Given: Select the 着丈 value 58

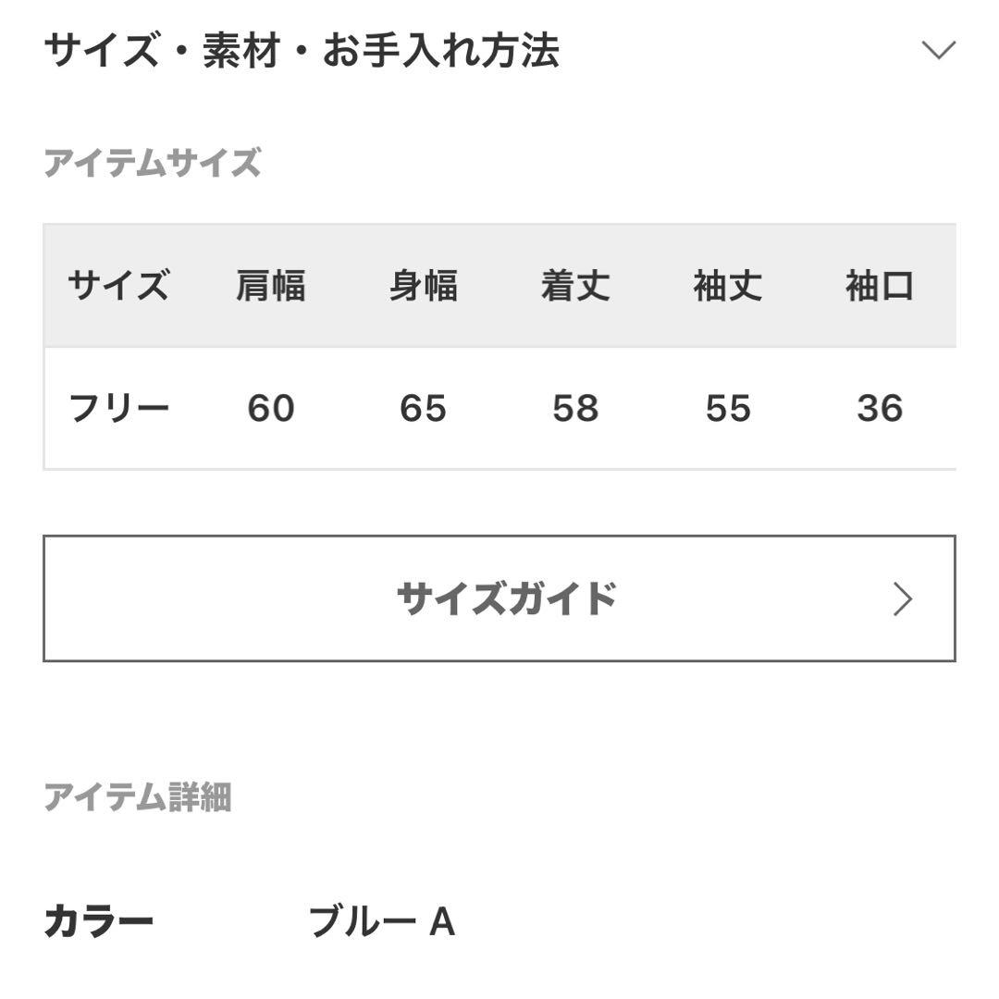Looking at the screenshot, I should (575, 408).
